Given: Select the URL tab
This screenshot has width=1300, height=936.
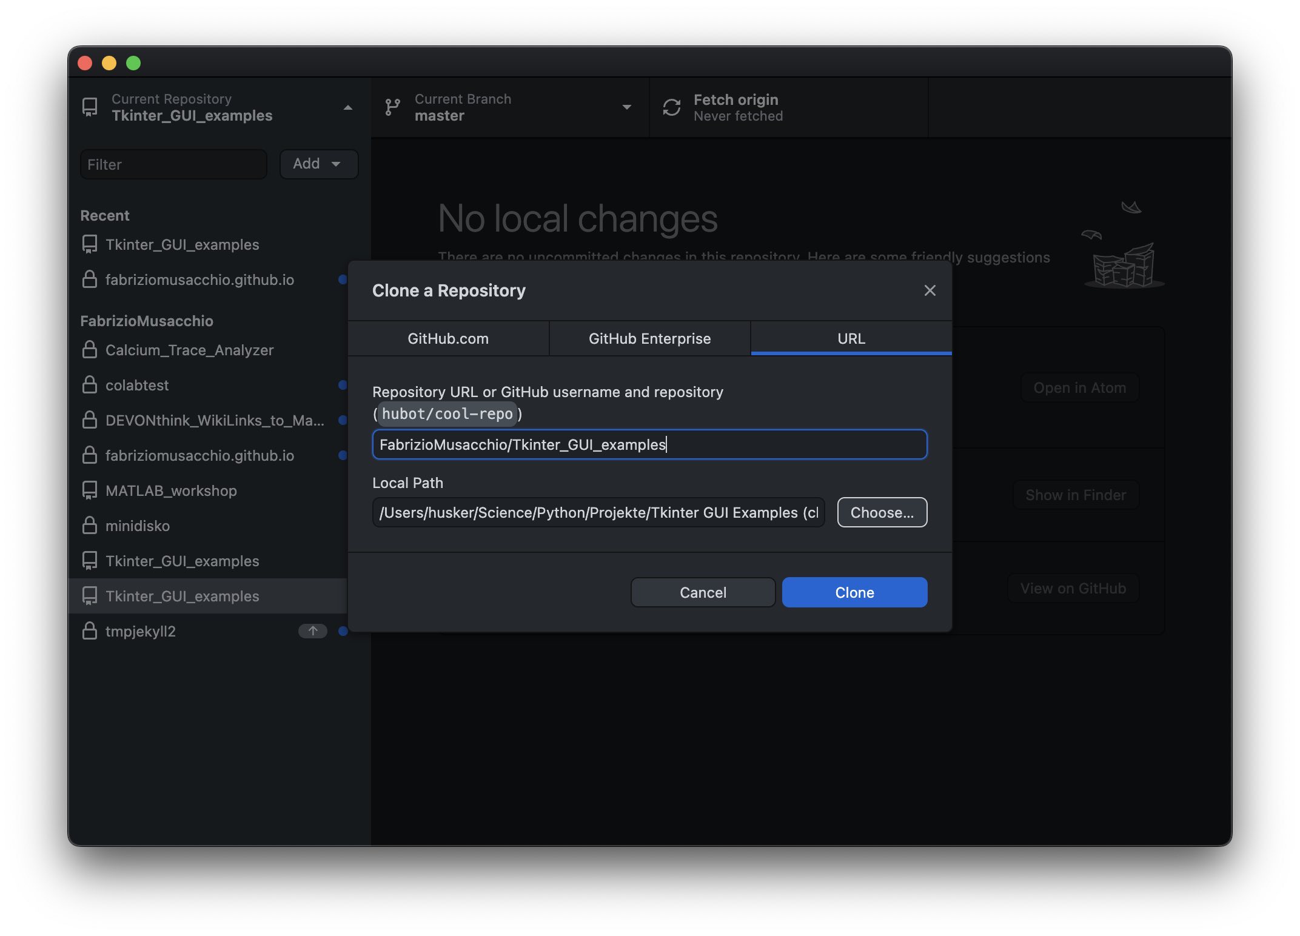Looking at the screenshot, I should pos(851,338).
